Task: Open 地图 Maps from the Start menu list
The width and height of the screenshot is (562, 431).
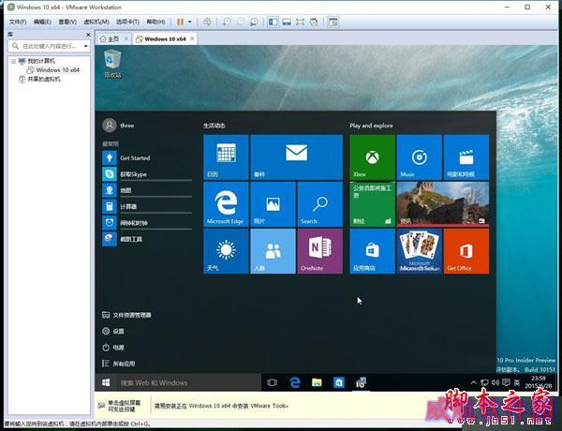Action: (x=147, y=190)
